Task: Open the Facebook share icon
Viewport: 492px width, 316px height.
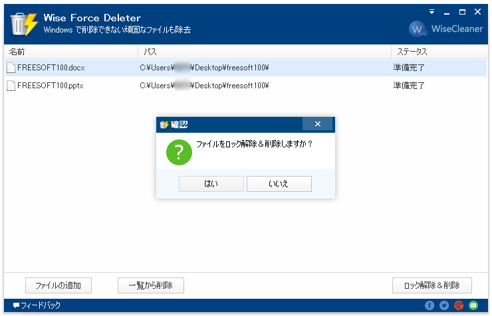Action: [430, 305]
